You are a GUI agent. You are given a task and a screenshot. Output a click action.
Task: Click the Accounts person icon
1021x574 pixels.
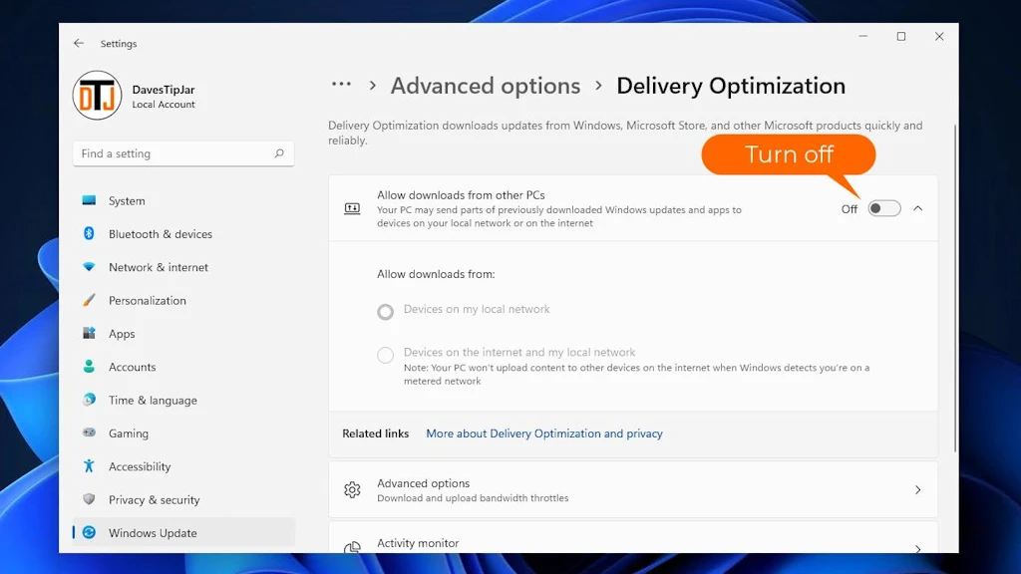point(89,367)
